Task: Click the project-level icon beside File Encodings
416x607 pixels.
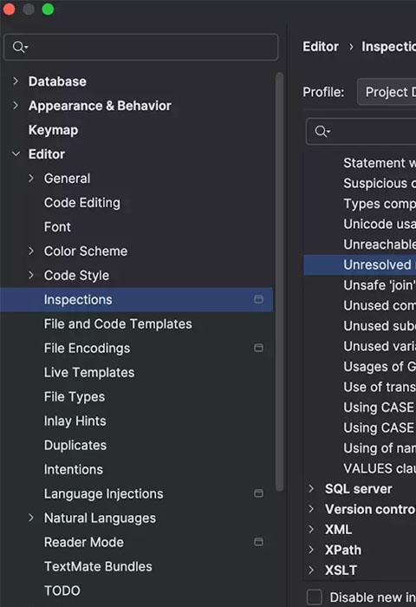Action: tap(258, 348)
